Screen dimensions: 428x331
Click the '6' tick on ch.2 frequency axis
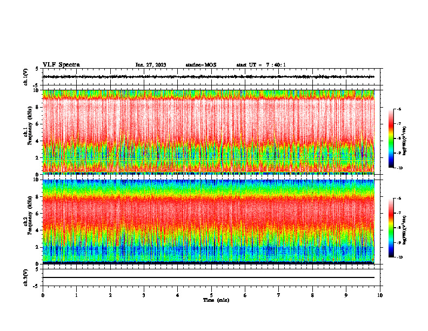37,214
